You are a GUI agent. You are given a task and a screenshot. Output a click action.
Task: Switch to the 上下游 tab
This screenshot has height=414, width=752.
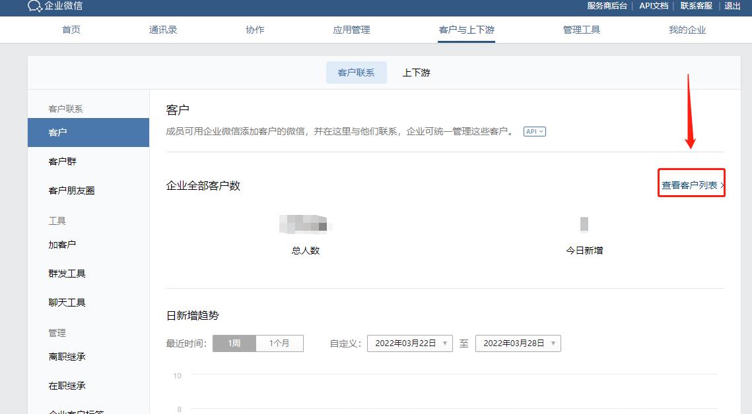click(x=418, y=73)
